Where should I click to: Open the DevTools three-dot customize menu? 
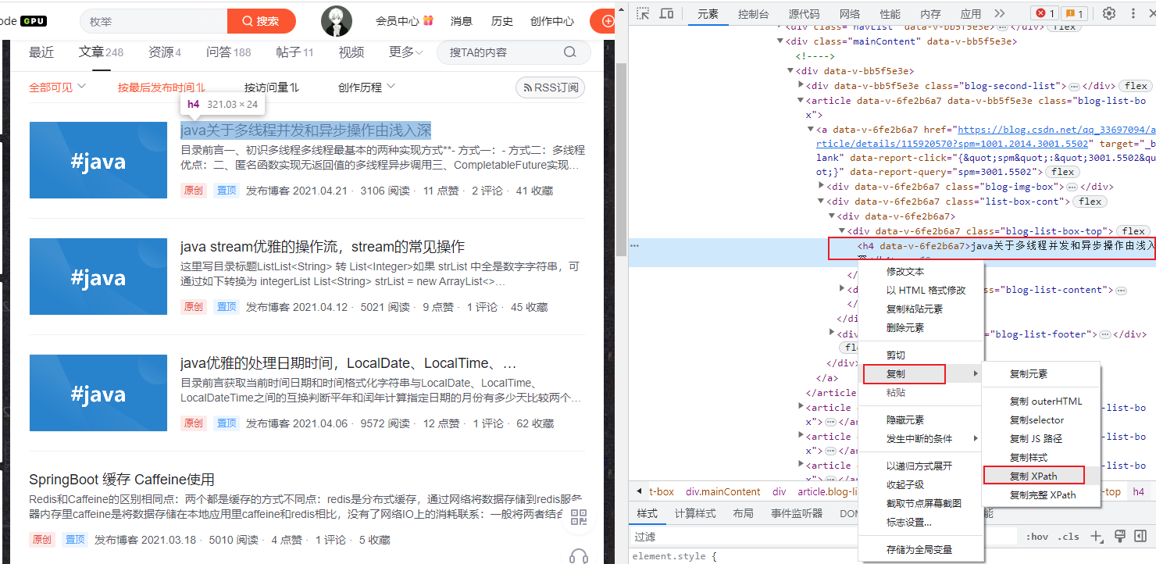[x=1133, y=13]
